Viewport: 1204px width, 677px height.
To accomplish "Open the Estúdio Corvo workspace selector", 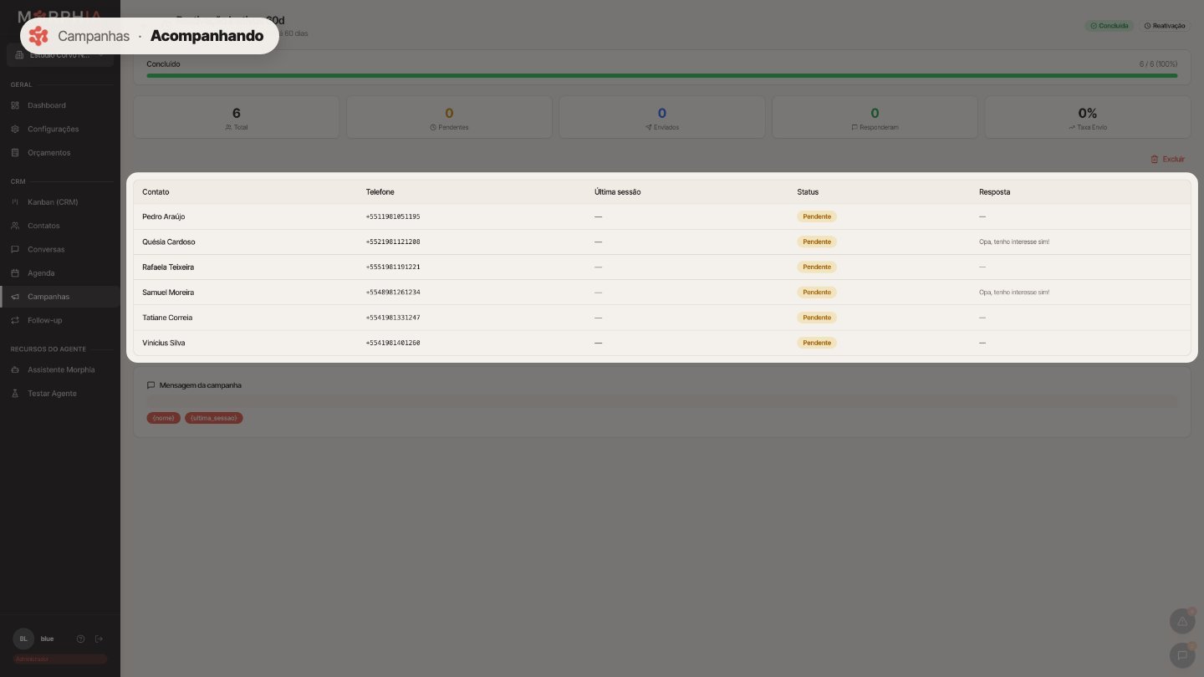I will 60,55.
